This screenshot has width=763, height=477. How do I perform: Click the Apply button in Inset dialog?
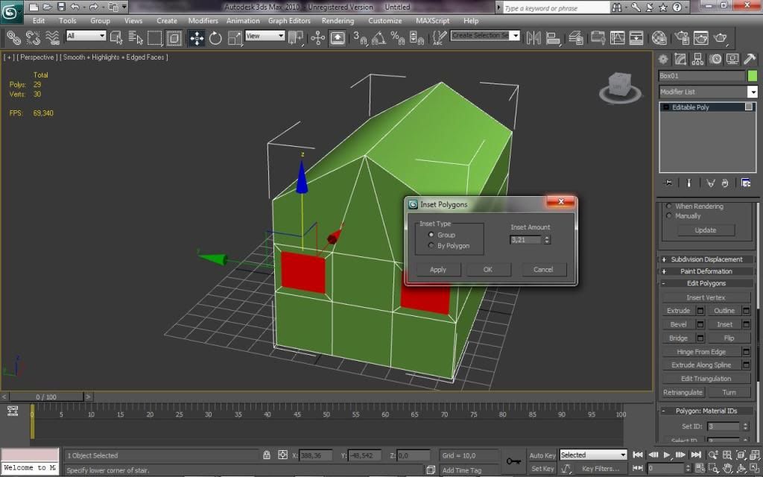[x=438, y=270]
